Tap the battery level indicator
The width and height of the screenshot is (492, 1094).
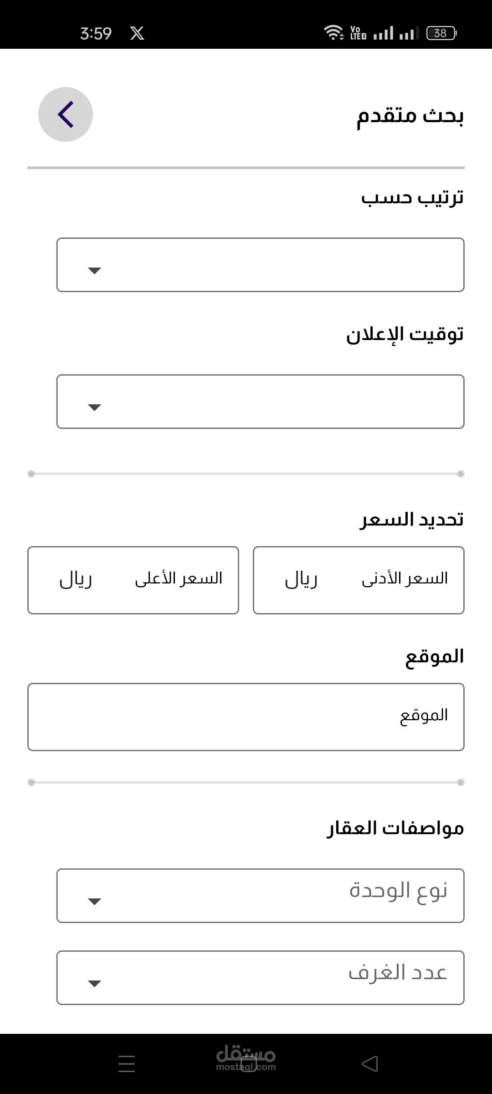tap(441, 33)
